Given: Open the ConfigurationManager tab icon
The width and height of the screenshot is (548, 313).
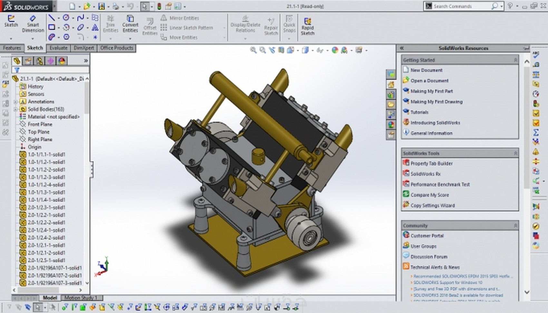Looking at the screenshot, I should (x=40, y=61).
